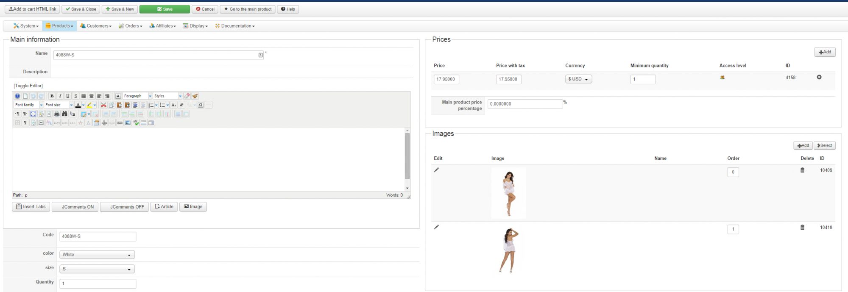Open the Products menu
This screenshot has height=292, width=848.
[59, 26]
